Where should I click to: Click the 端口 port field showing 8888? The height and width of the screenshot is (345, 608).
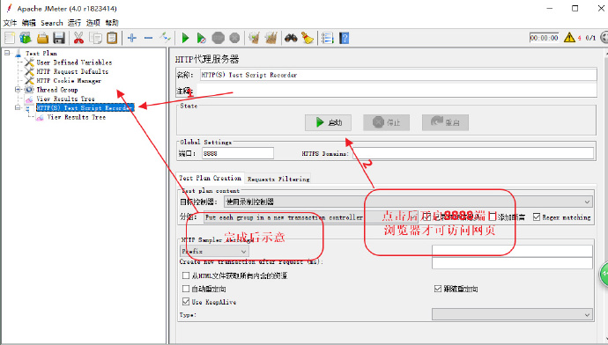tap(238, 153)
